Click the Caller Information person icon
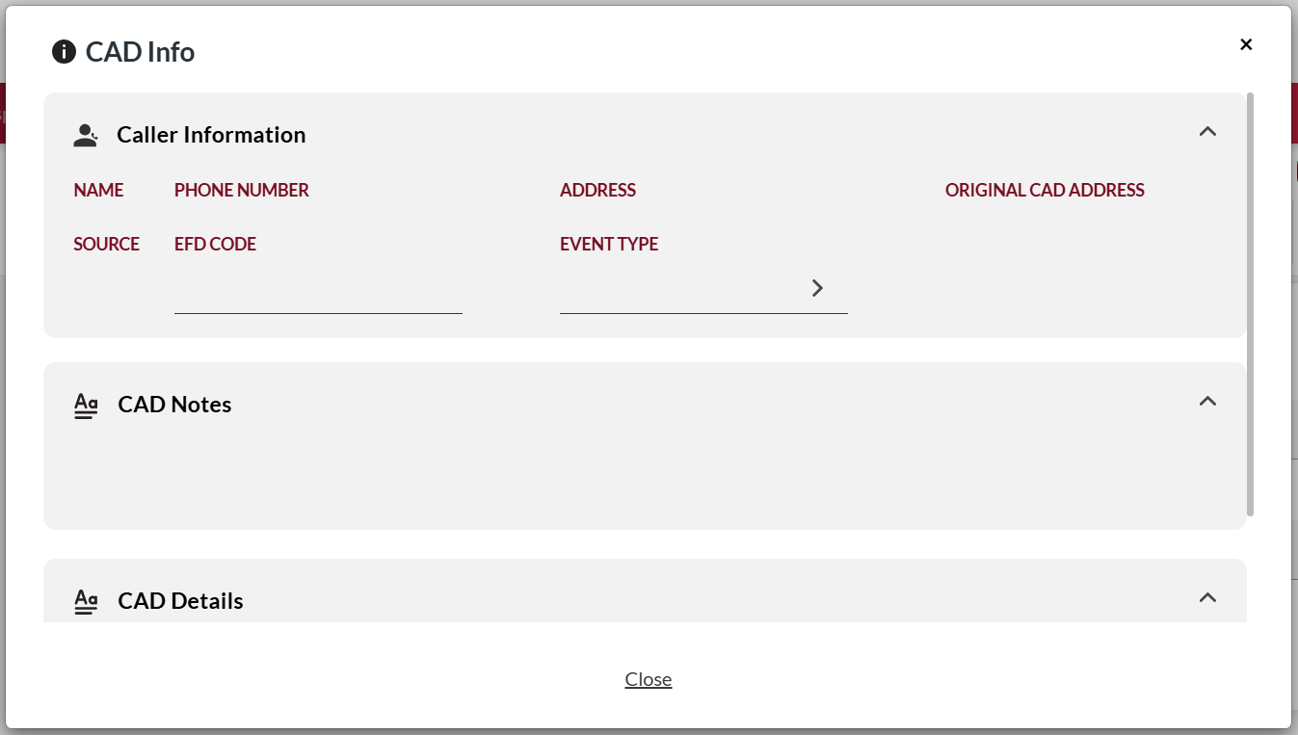 pos(86,135)
